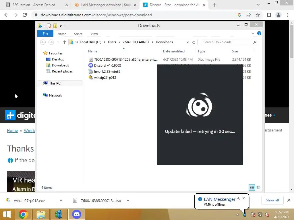Open Discord taskbar icon

coord(76,214)
